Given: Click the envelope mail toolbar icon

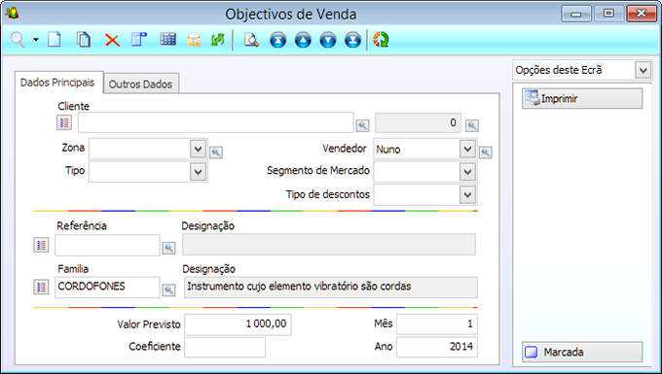Looking at the screenshot, I should coord(194,41).
